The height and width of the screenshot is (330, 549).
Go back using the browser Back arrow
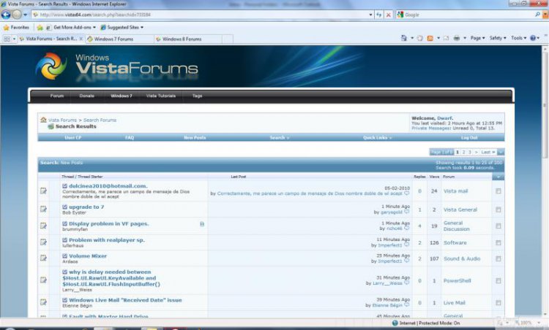point(6,15)
